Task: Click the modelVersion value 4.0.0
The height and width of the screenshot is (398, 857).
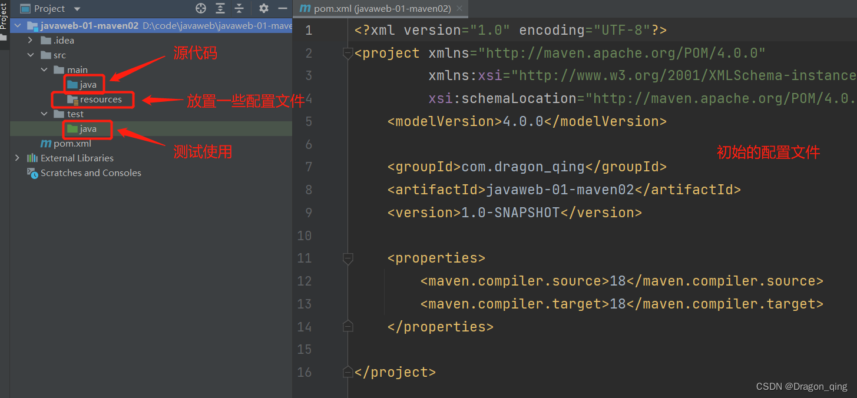Action: [523, 121]
